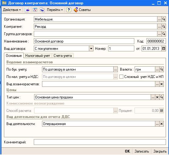Click the По бух. учету ellipsis button
Image resolution: width=169 pixels, height=155 pixels.
tap(115, 69)
